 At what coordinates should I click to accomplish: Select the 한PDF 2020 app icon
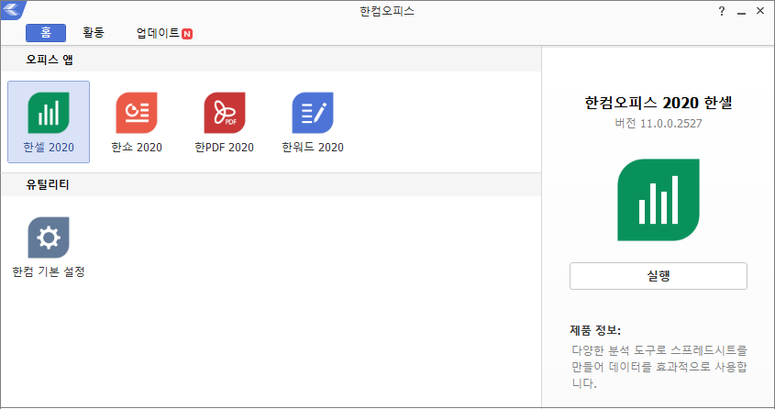[x=225, y=113]
